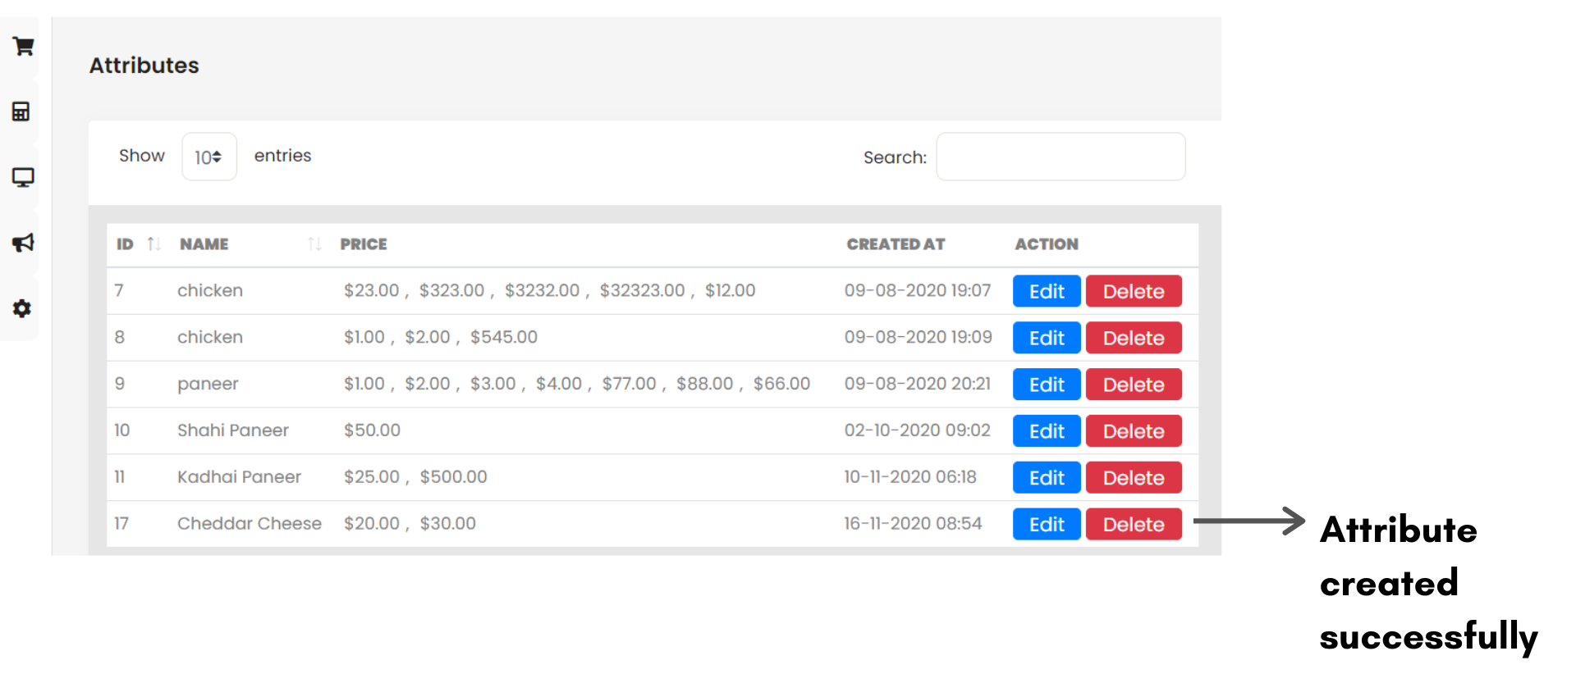Open settings via the gear icon
The height and width of the screenshot is (692, 1576).
click(x=22, y=308)
